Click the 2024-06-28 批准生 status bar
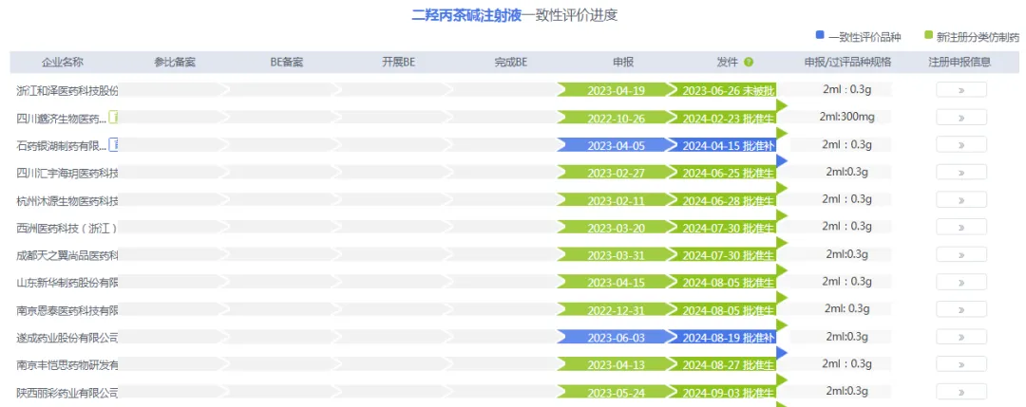 pos(723,200)
